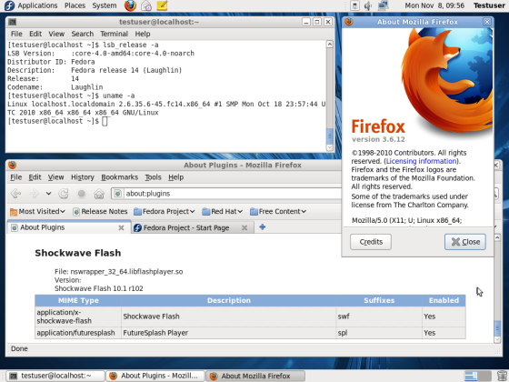Click the site identity icon in URL bar
509x382 pixels.
click(x=118, y=194)
